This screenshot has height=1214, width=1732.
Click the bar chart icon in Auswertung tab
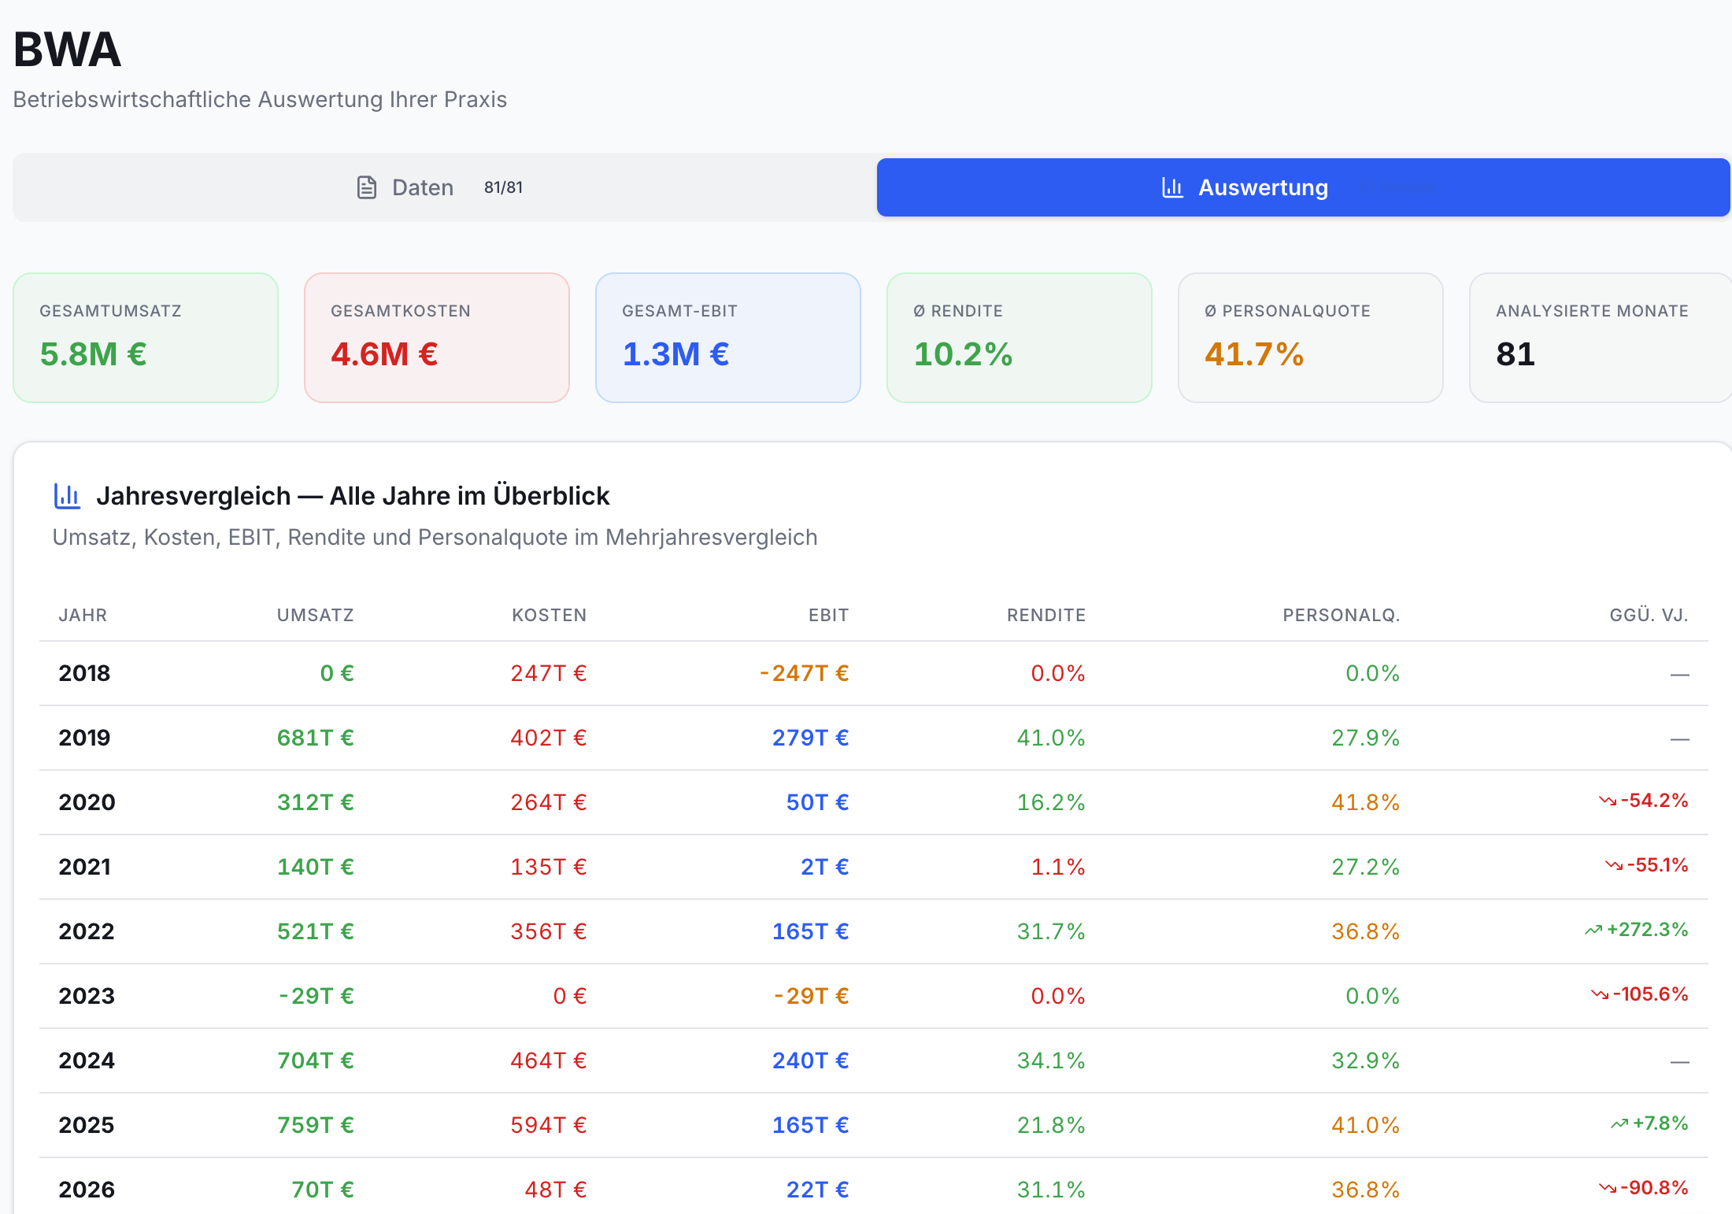1172,187
